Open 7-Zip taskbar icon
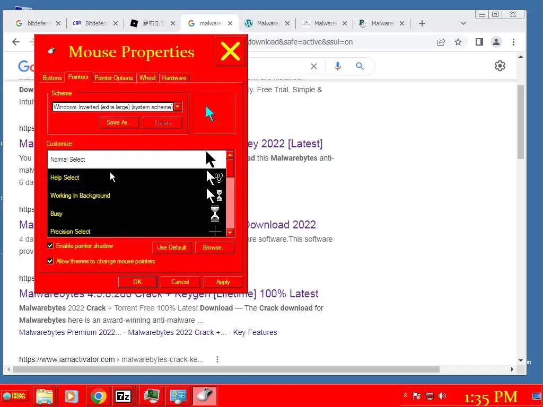The image size is (543, 407). click(x=123, y=396)
